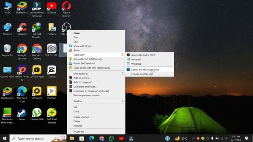Image resolution: width=253 pixels, height=142 pixels.
Task: Launch BlueStacks X desktop shortcut
Action: (22, 8)
